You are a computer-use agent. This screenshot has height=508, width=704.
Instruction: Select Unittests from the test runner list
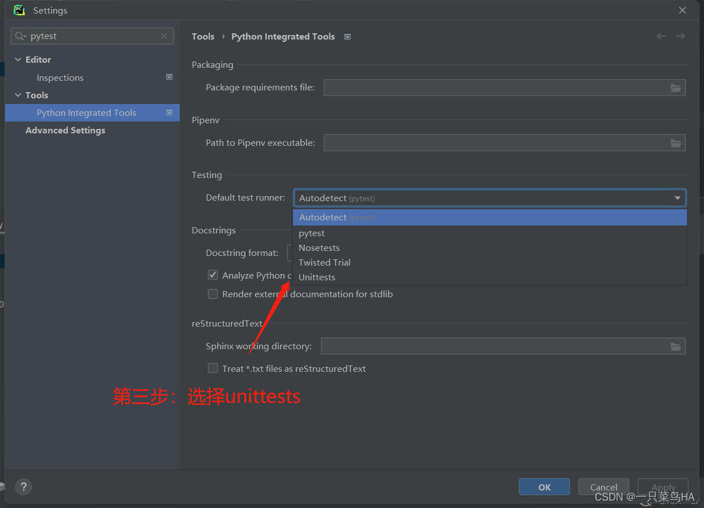click(317, 277)
